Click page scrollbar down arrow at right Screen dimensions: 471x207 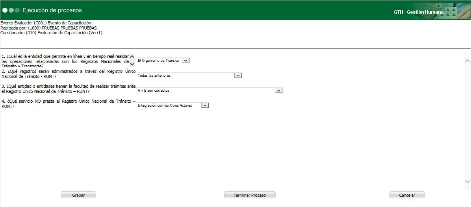(x=467, y=181)
